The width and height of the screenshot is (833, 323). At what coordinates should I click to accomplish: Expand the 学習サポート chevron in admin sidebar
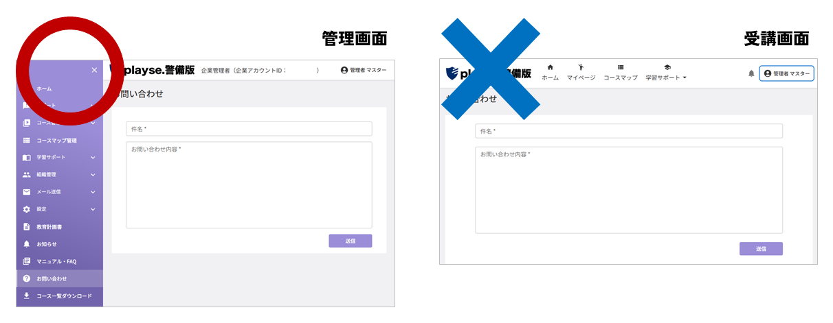[93, 158]
